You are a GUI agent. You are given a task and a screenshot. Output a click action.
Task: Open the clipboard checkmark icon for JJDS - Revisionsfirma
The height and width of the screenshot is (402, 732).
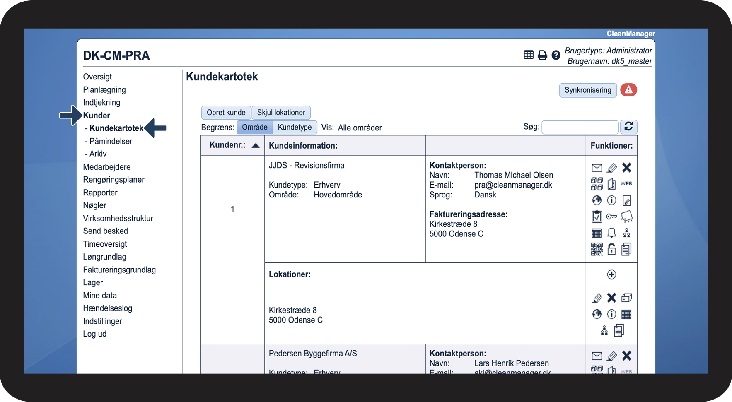click(597, 216)
